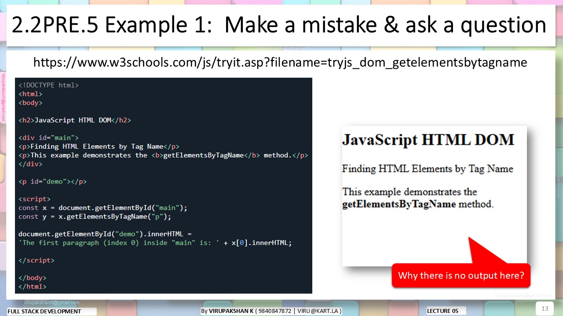This screenshot has width=563, height=316.
Task: Click the '<h2>JavaScript HTML DOM</h2>' code line
Action: 75,120
